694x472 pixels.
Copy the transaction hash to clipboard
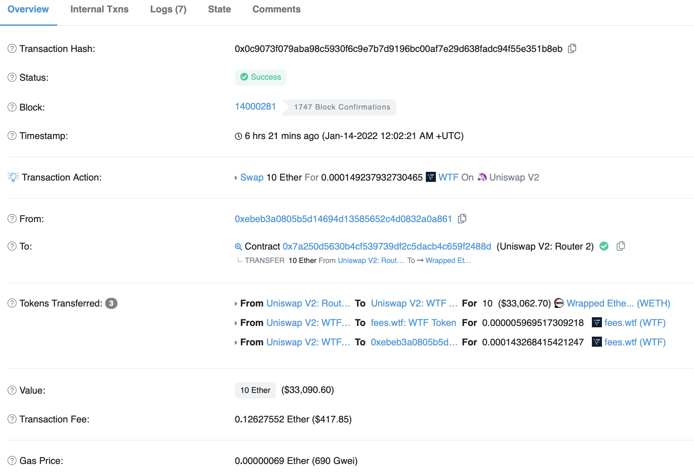(572, 49)
